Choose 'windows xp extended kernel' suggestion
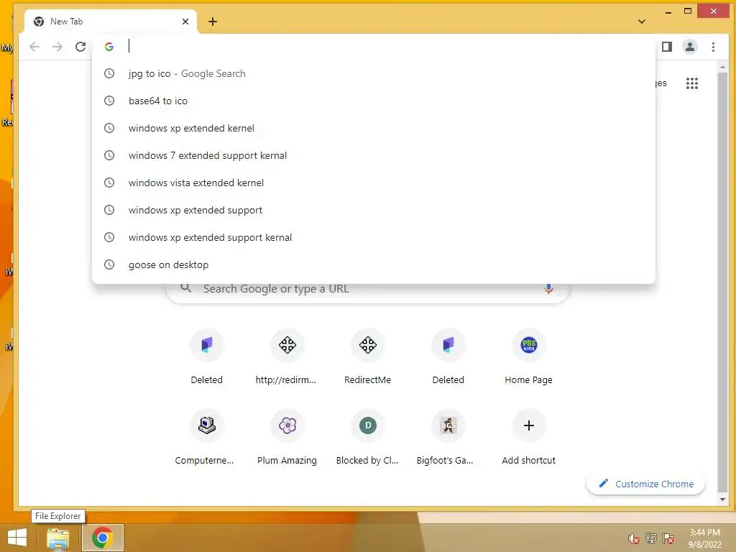The height and width of the screenshot is (552, 736). coord(374,128)
